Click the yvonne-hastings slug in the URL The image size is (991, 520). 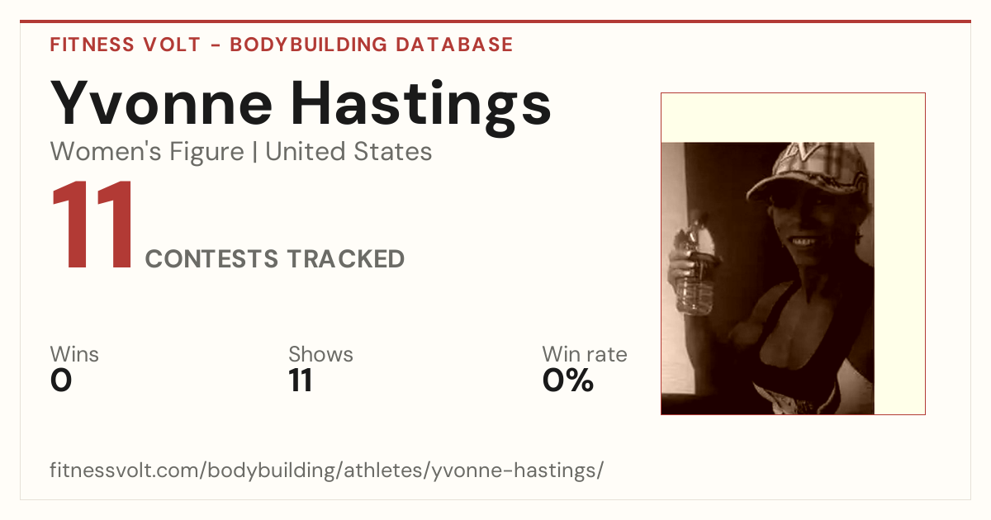[517, 471]
